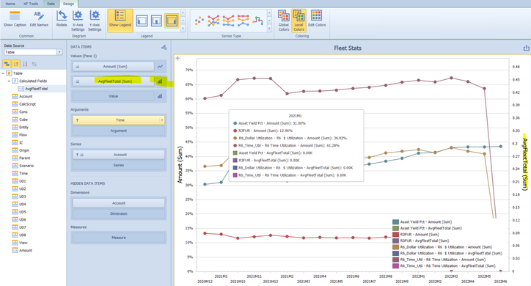
Task: Click the Amount (Sum) data item
Action: [113, 67]
